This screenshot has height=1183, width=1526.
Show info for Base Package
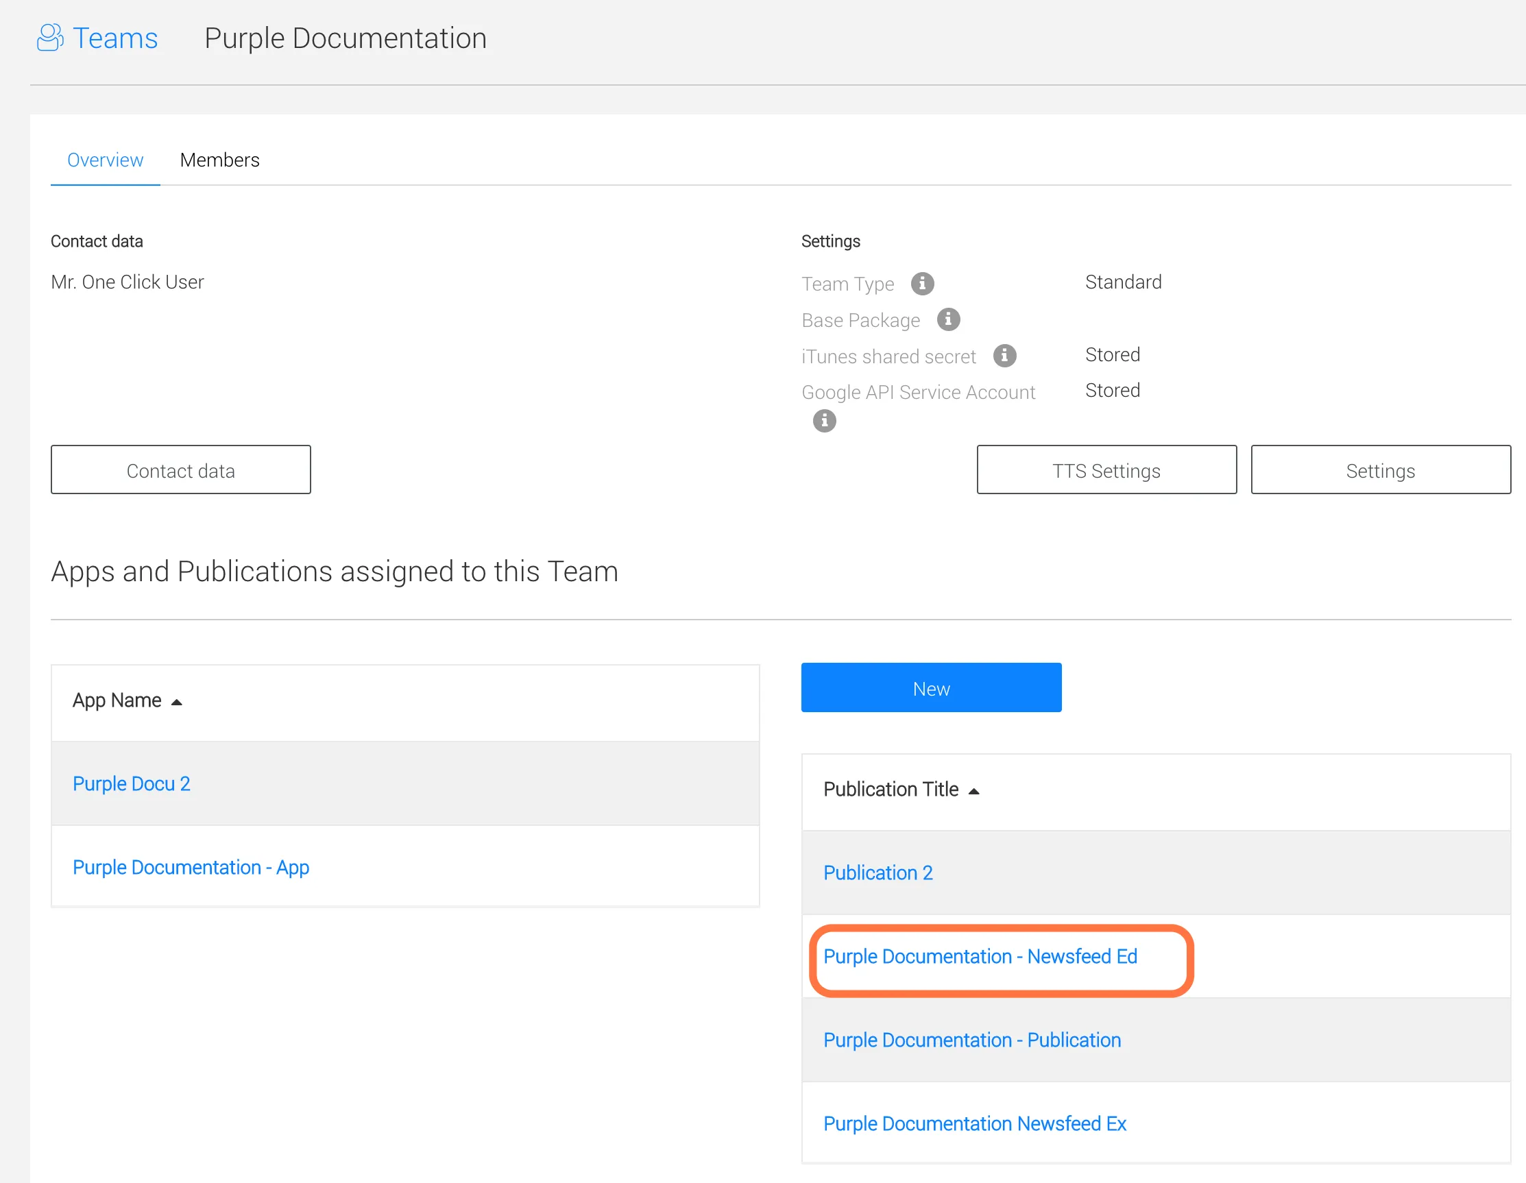tap(948, 319)
